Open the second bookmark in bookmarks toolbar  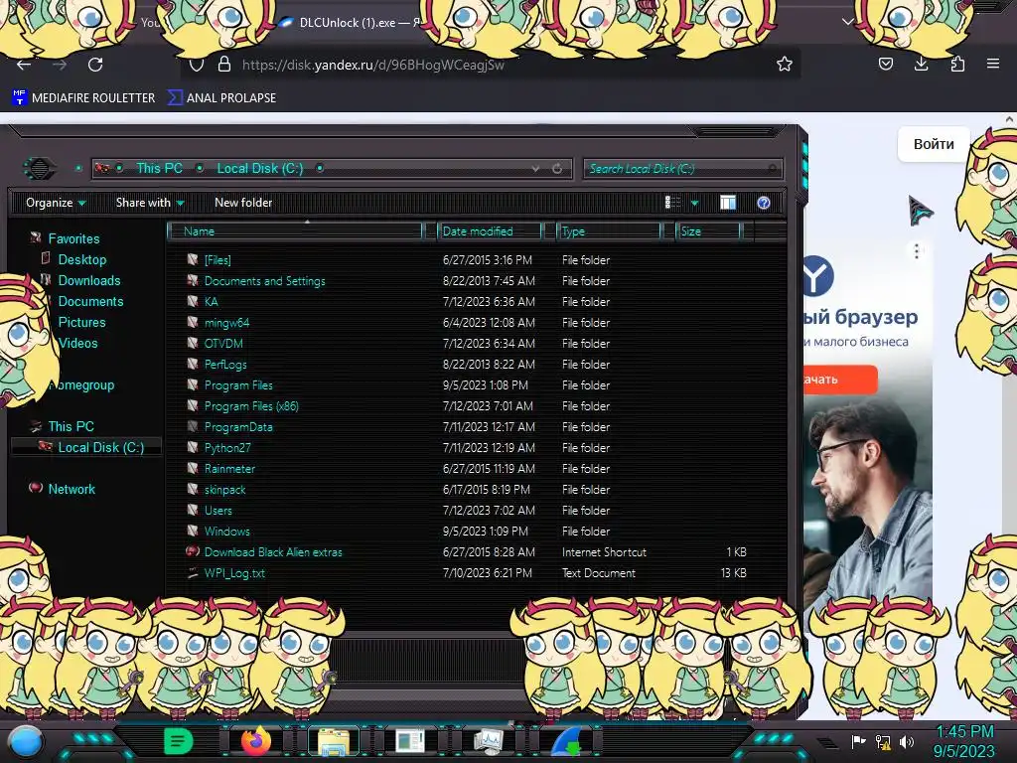click(221, 98)
